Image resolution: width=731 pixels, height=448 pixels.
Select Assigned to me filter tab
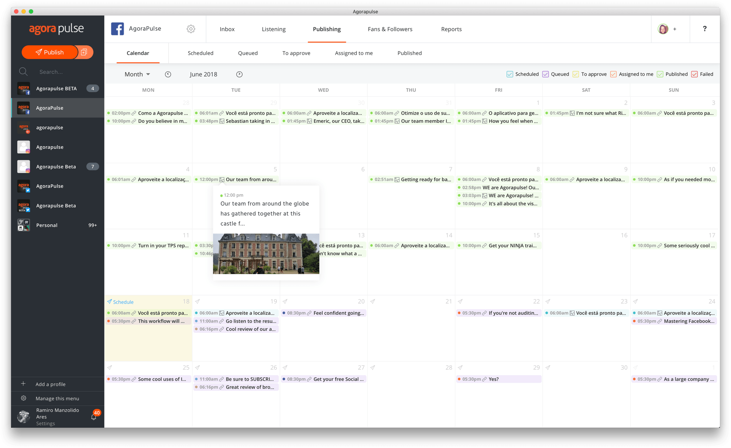[353, 52]
